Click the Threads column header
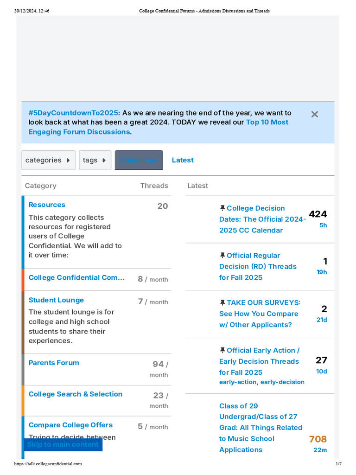This screenshot has height=475, width=356. pos(154,186)
